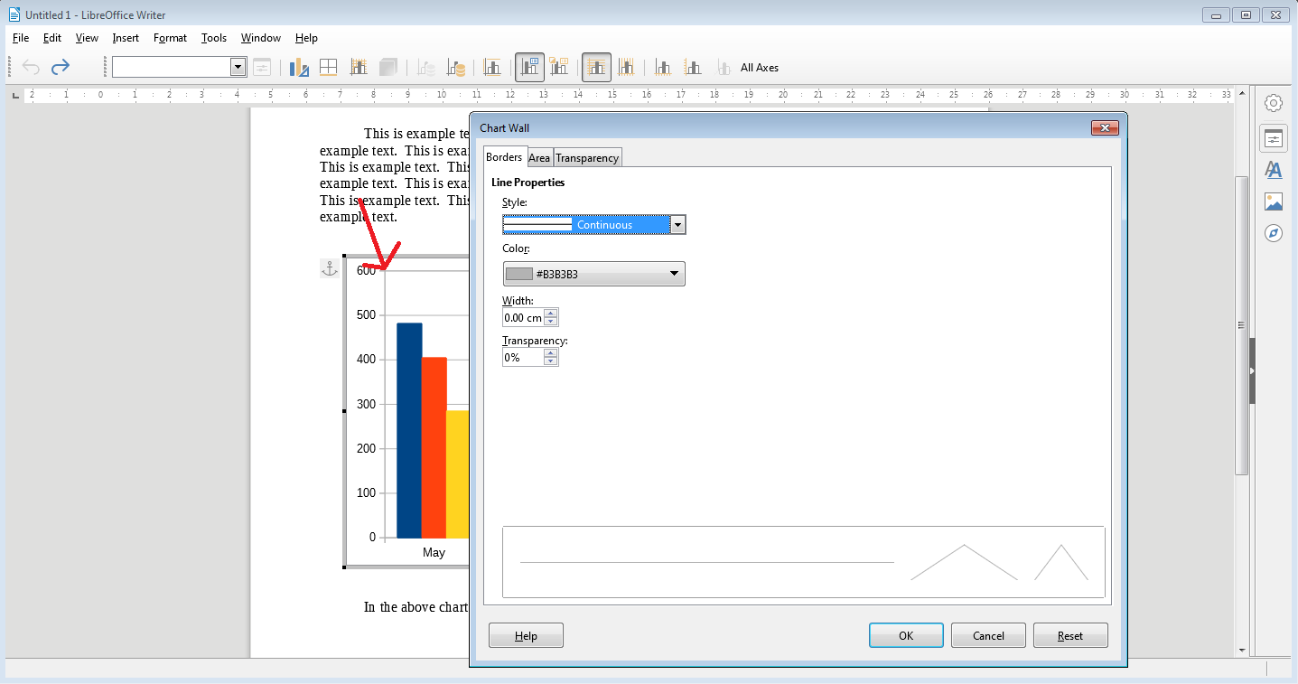Click the Chart Wall toolbar icon
The width and height of the screenshot is (1298, 684).
(358, 67)
